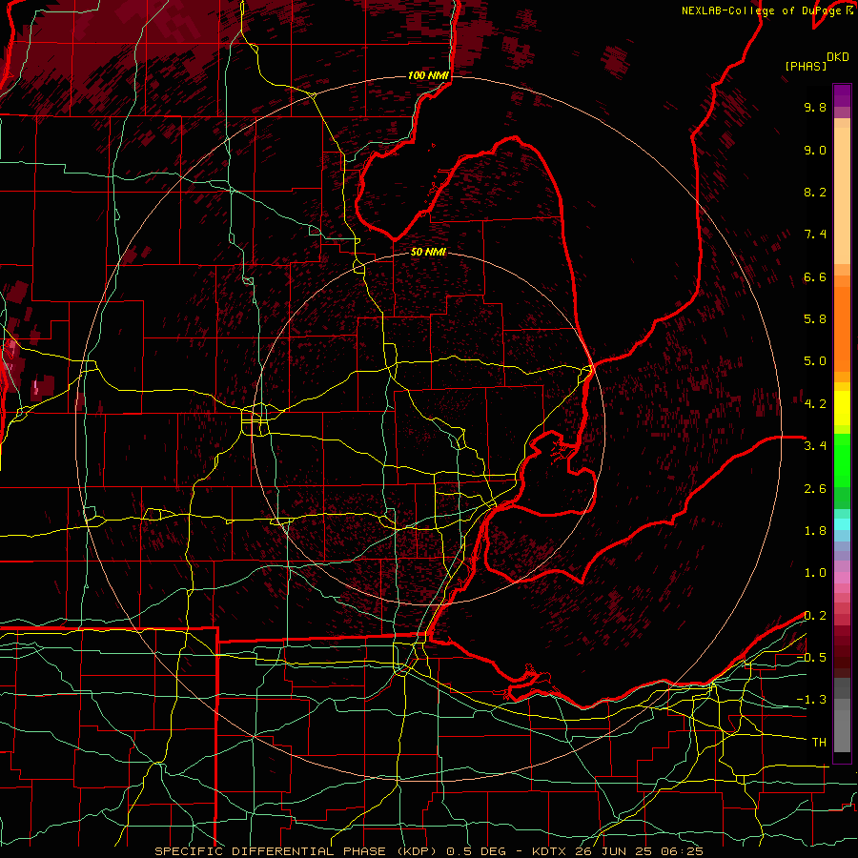Click the 100 NMI range ring label
The height and width of the screenshot is (858, 858).
tap(428, 75)
